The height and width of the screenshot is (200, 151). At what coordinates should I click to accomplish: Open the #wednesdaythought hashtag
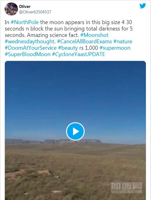(x=30, y=41)
